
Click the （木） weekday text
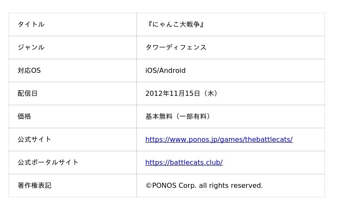[211, 93]
